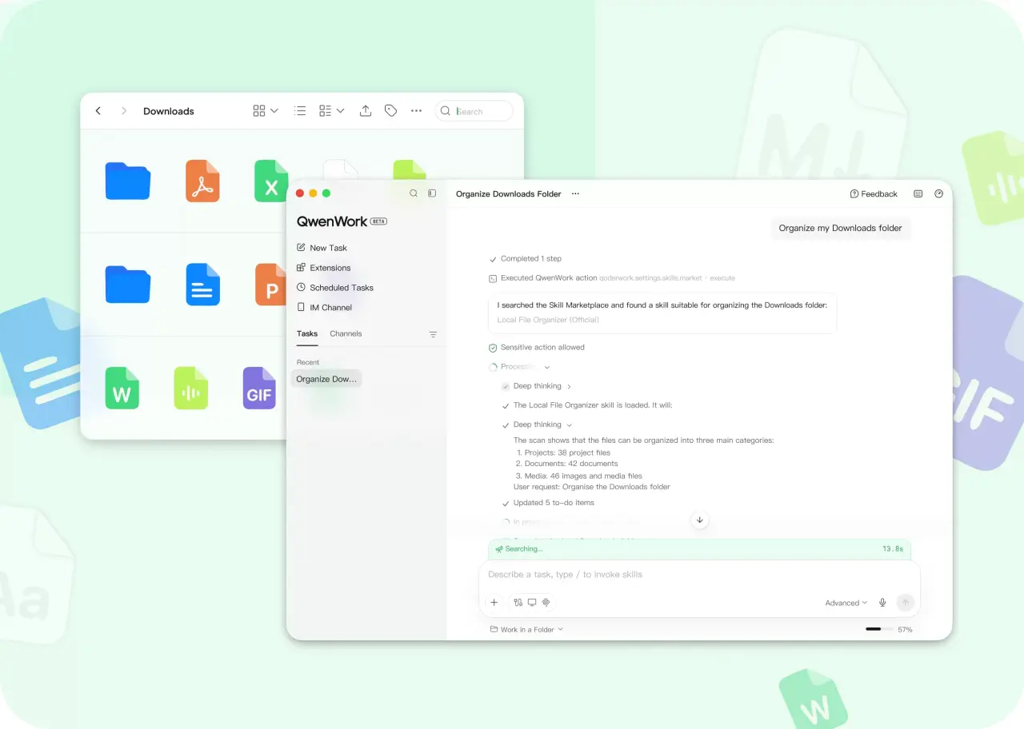1024x729 pixels.
Task: Switch to the Tasks tab
Action: pos(307,334)
